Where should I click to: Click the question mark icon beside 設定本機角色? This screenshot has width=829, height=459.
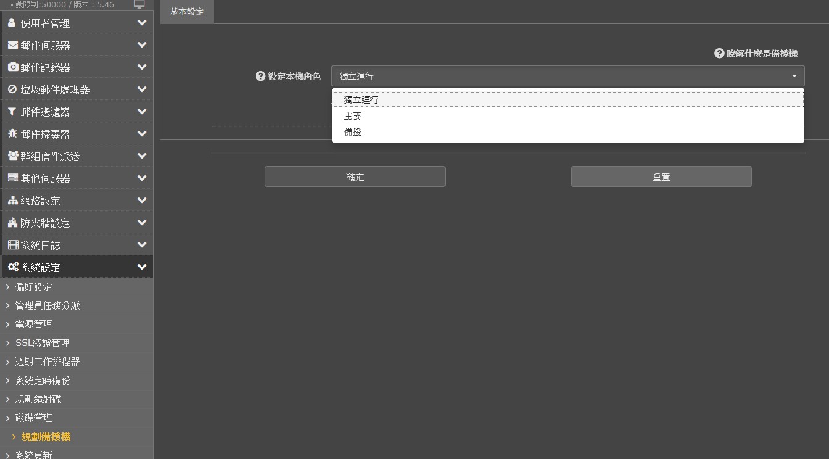point(260,76)
